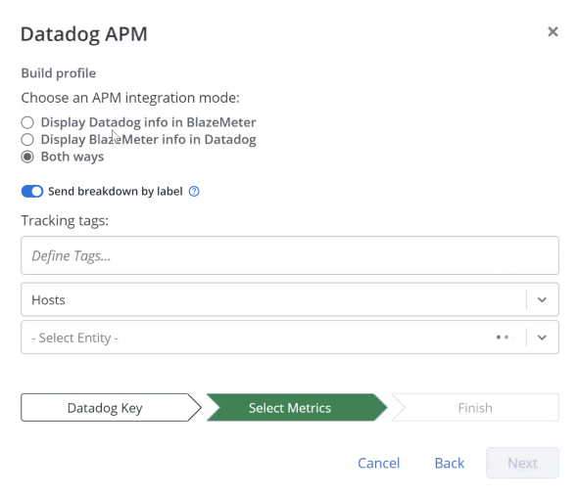The image size is (577, 497).
Task: Click the Select Entity placeholder field
Action: pyautogui.click(x=290, y=338)
